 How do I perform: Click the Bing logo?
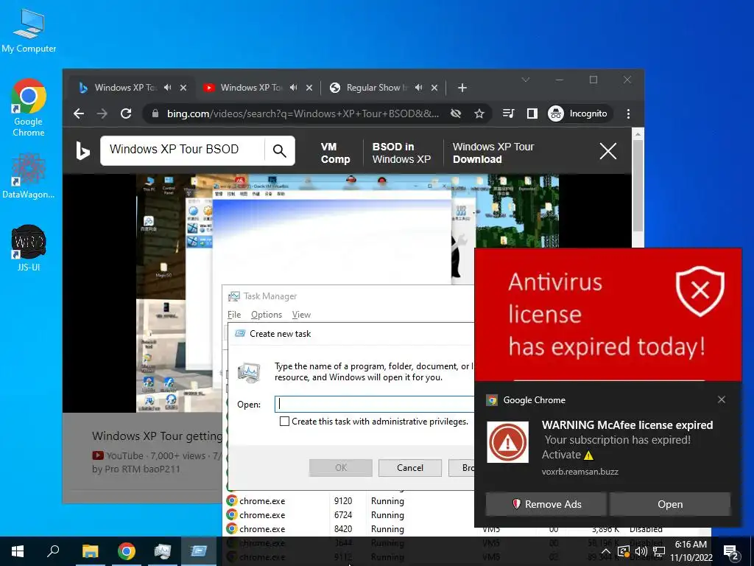[x=82, y=151]
